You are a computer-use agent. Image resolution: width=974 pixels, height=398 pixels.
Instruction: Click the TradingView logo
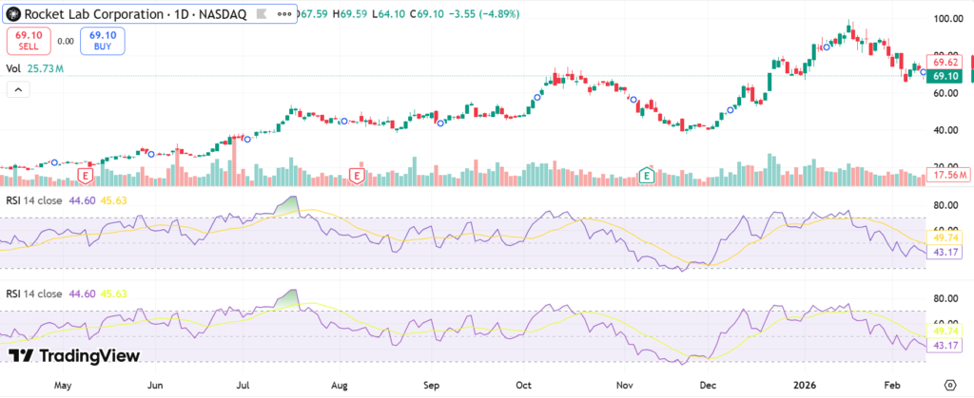pyautogui.click(x=74, y=355)
